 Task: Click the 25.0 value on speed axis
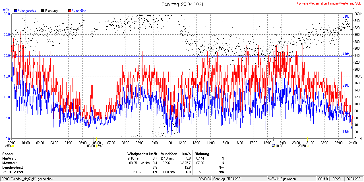[7, 34]
